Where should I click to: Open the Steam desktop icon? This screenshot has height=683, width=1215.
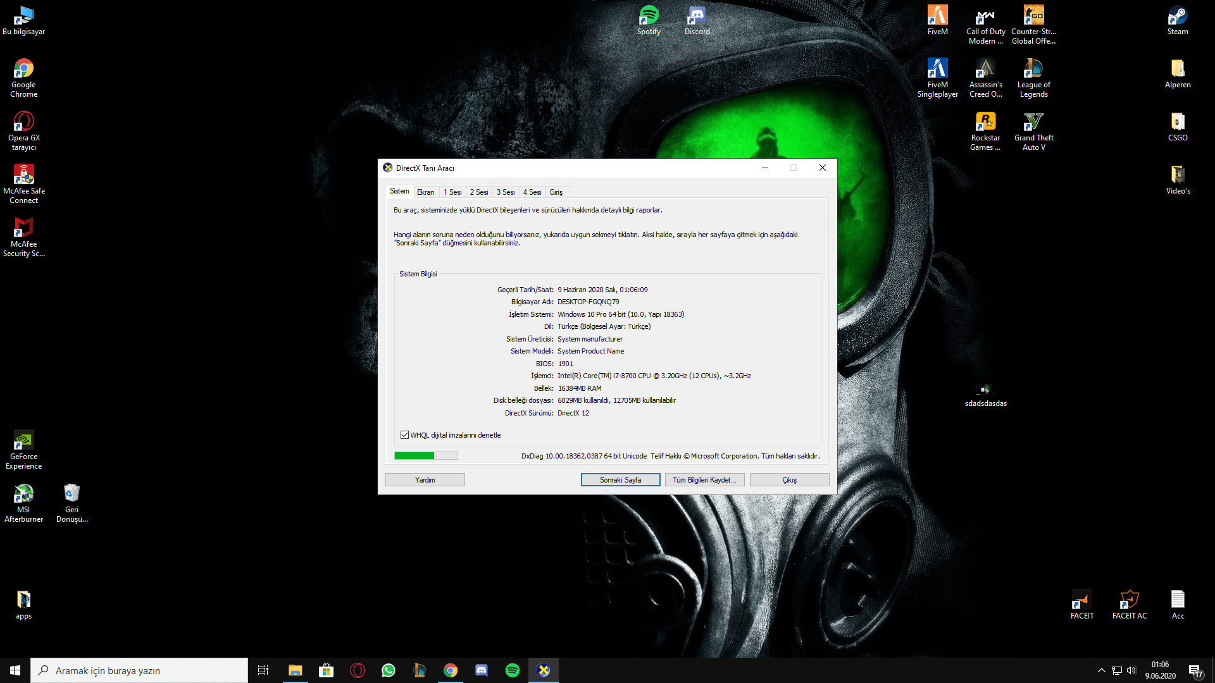[x=1177, y=16]
